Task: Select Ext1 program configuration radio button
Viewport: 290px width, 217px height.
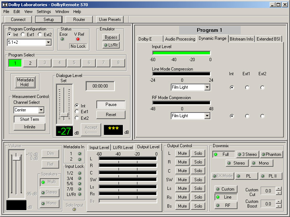Action: point(23,35)
